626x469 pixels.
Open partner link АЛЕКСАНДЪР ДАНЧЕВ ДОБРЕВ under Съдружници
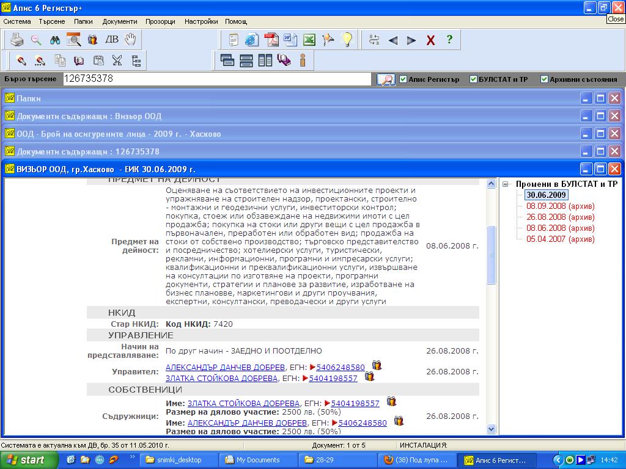click(x=247, y=423)
